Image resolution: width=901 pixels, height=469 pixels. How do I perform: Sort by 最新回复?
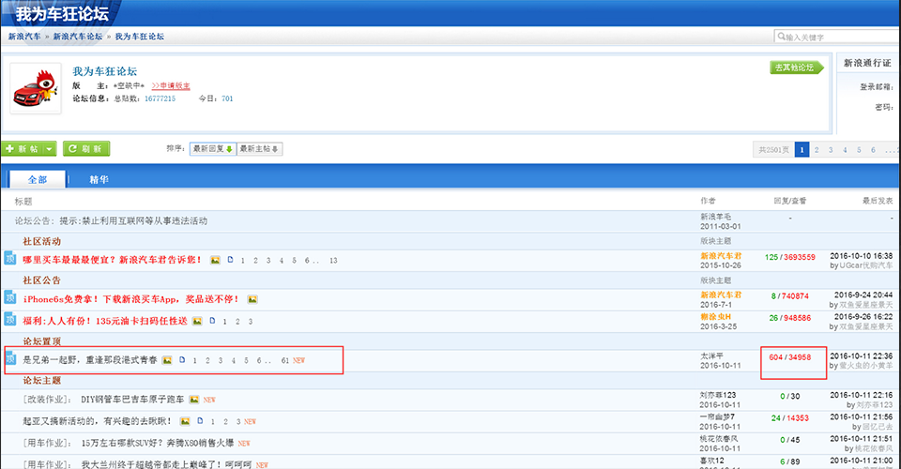(212, 149)
